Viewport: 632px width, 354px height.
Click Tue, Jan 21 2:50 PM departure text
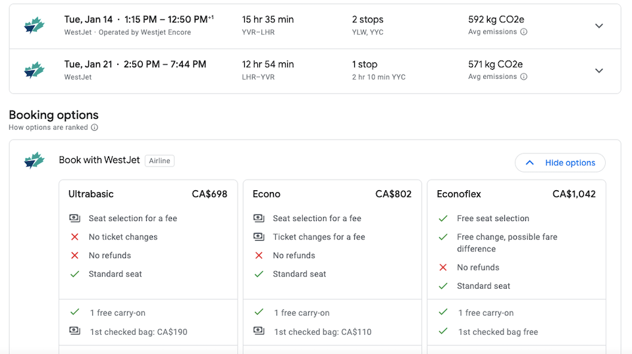click(135, 64)
